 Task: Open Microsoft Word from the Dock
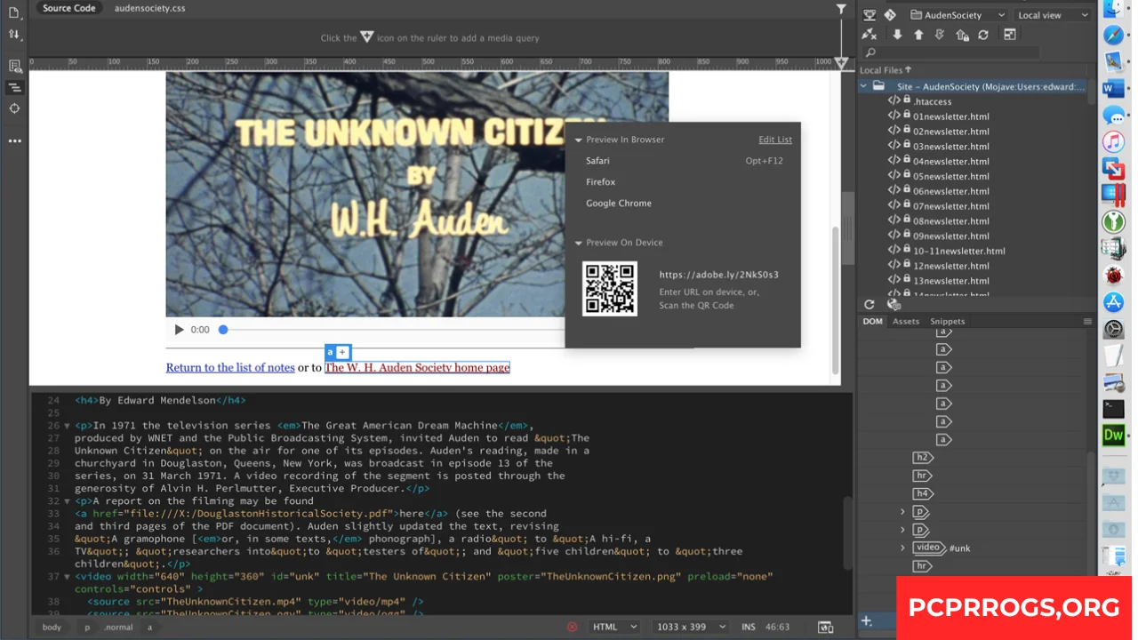click(x=1113, y=89)
